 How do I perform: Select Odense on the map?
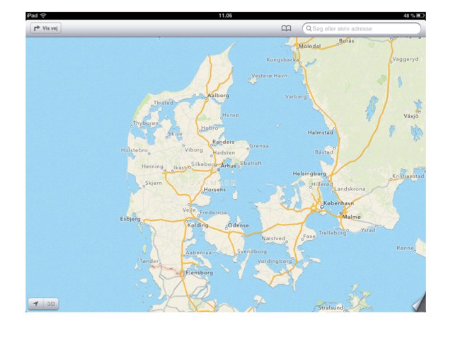coord(238,225)
